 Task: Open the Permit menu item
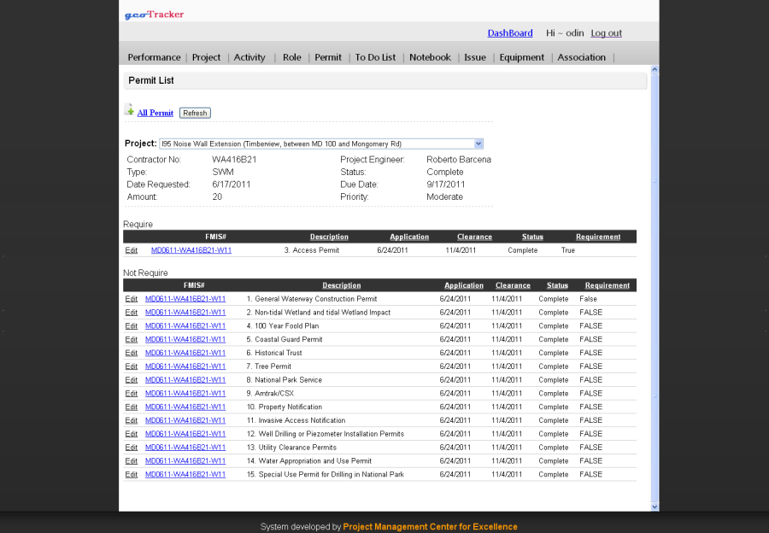pyautogui.click(x=328, y=57)
